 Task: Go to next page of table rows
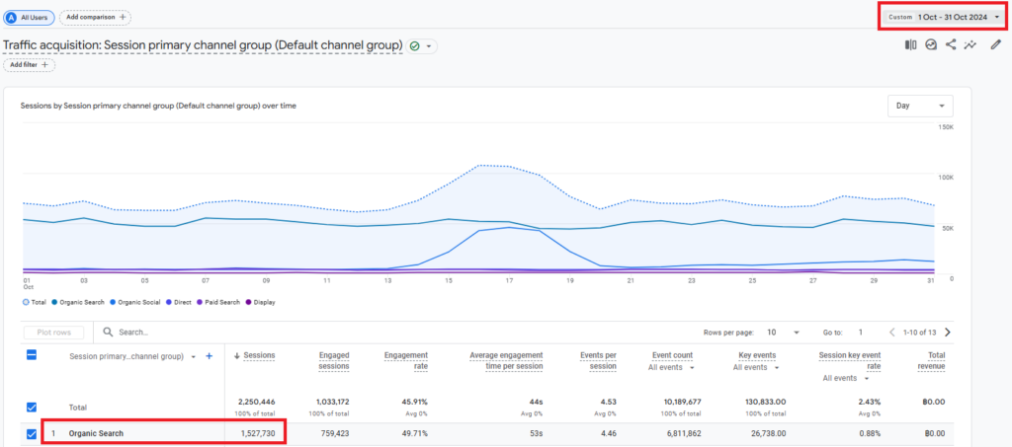click(x=948, y=333)
